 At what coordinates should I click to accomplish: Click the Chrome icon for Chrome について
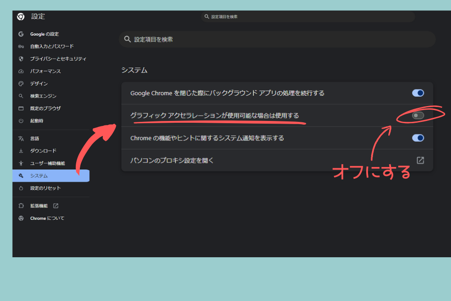(x=21, y=218)
